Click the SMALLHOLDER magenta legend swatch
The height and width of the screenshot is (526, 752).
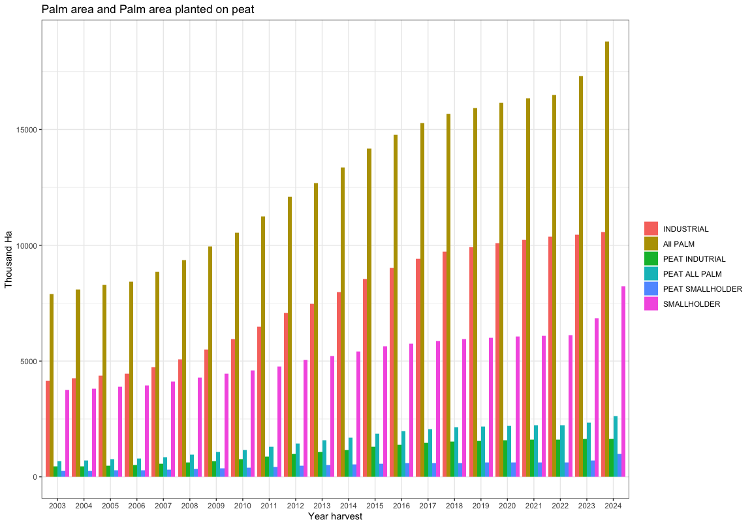(651, 304)
